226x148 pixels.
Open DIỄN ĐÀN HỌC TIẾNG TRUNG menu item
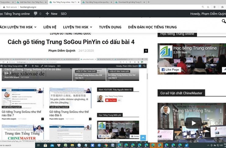pyautogui.click(x=152, y=27)
